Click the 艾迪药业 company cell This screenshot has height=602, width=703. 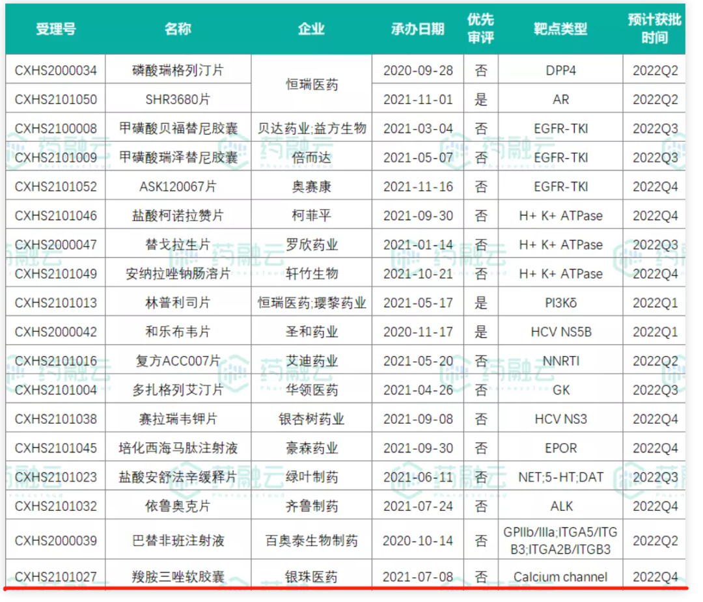coord(311,361)
